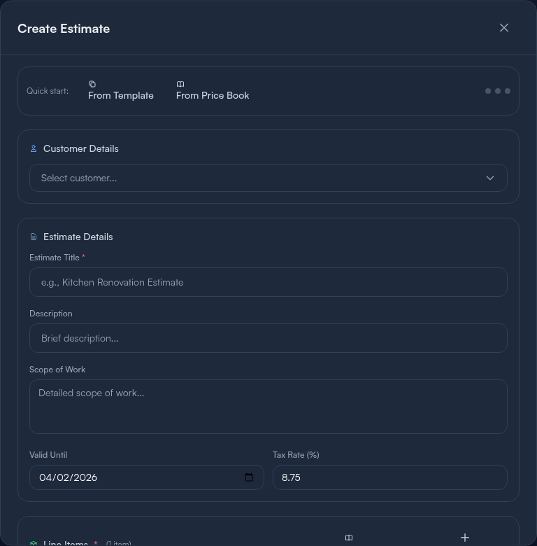
Task: Select the Valid Until date field
Action: (x=133, y=477)
